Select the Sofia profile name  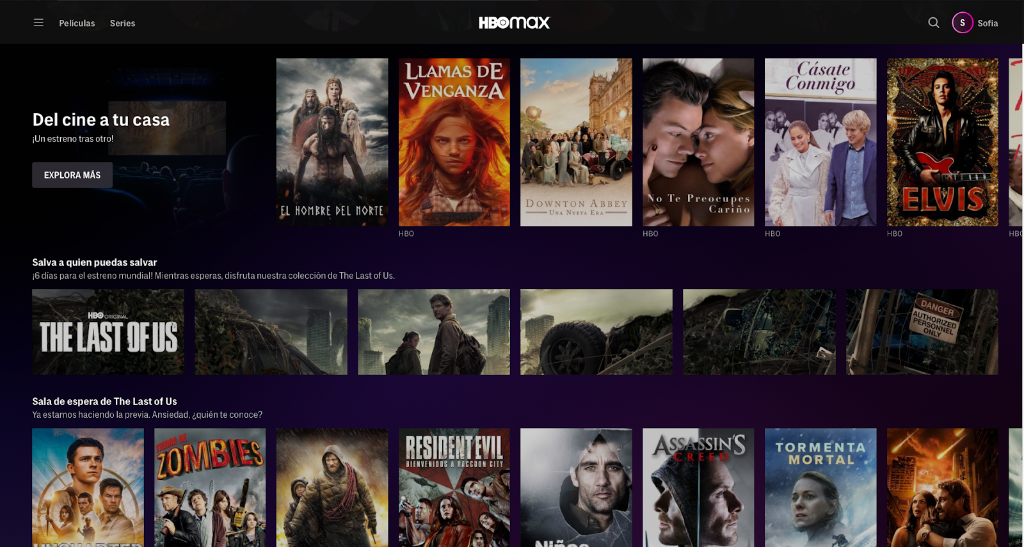988,23
